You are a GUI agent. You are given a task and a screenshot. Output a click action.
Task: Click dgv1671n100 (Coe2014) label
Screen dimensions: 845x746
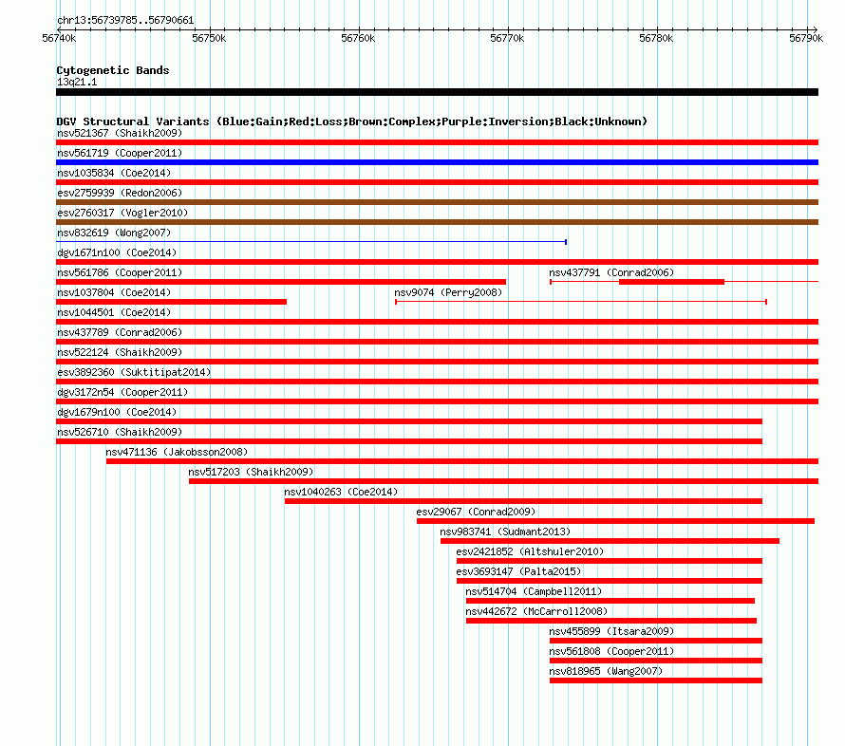click(117, 252)
